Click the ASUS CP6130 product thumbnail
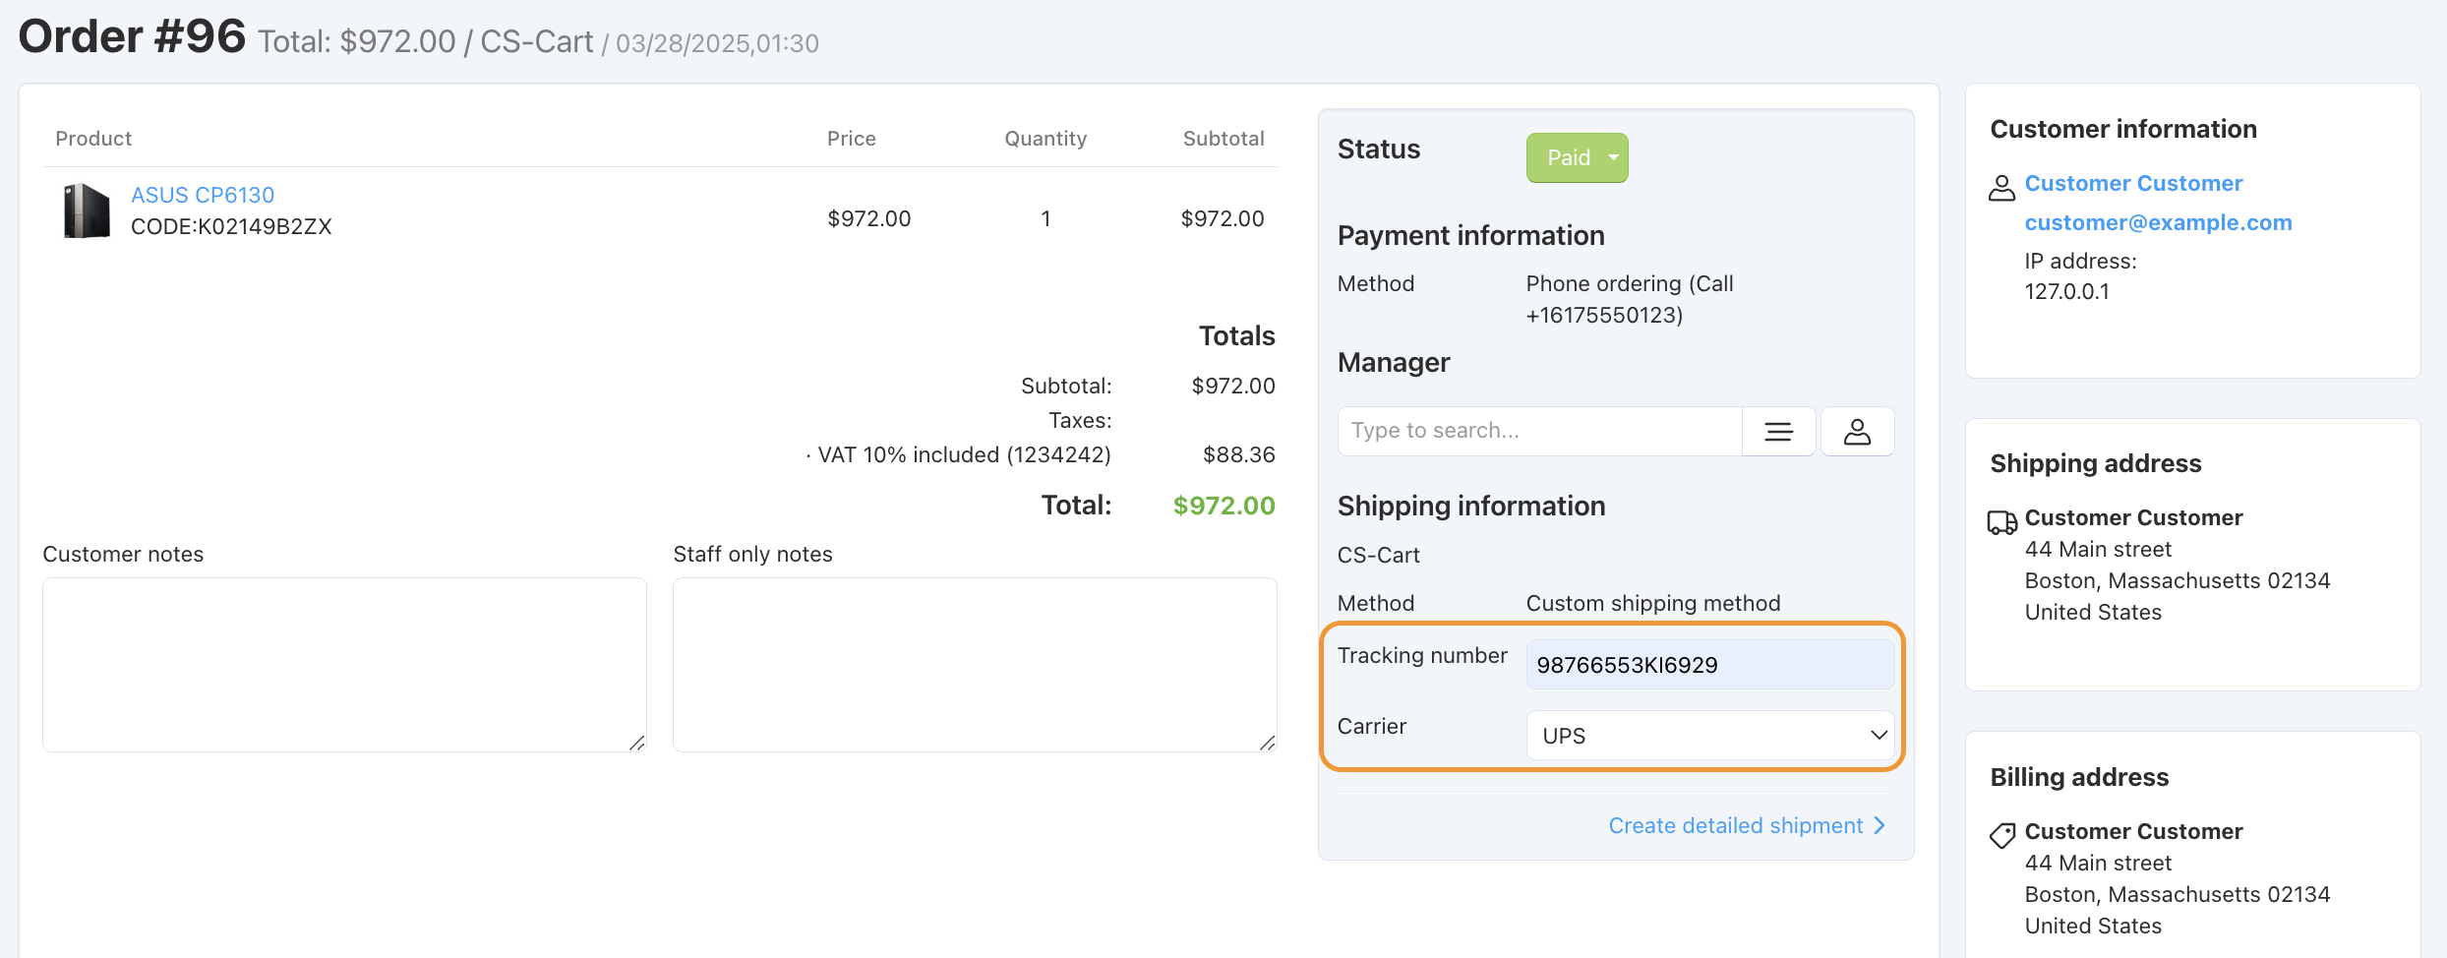This screenshot has height=958, width=2447. tap(87, 210)
